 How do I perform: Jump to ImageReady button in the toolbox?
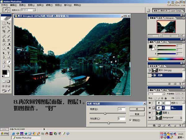pos(6,91)
